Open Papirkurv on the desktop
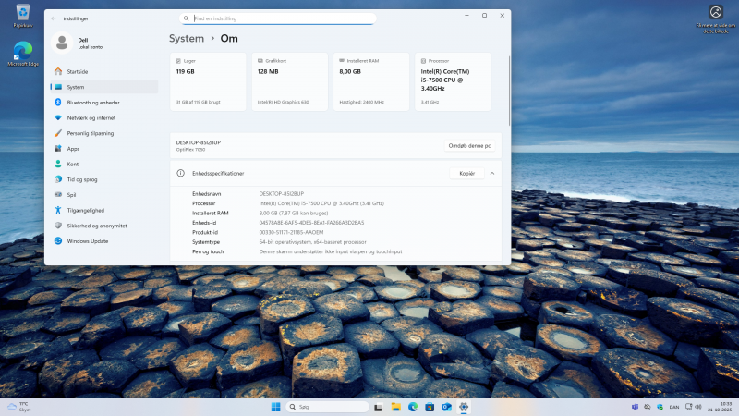 (22, 17)
